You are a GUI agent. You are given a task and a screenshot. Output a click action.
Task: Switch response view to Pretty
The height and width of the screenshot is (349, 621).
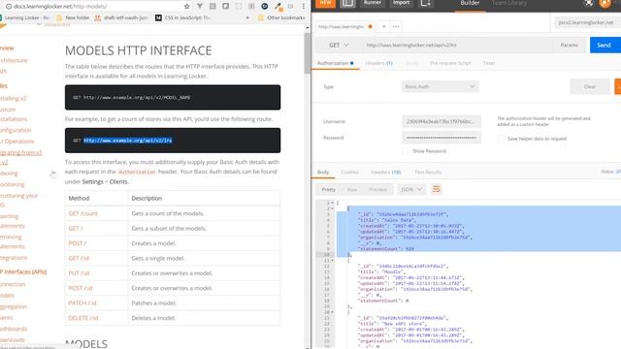tap(328, 190)
